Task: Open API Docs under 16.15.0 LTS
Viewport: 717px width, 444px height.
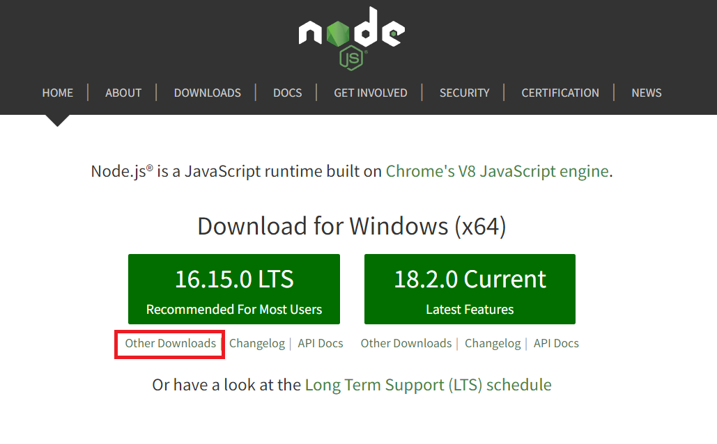Action: point(320,343)
